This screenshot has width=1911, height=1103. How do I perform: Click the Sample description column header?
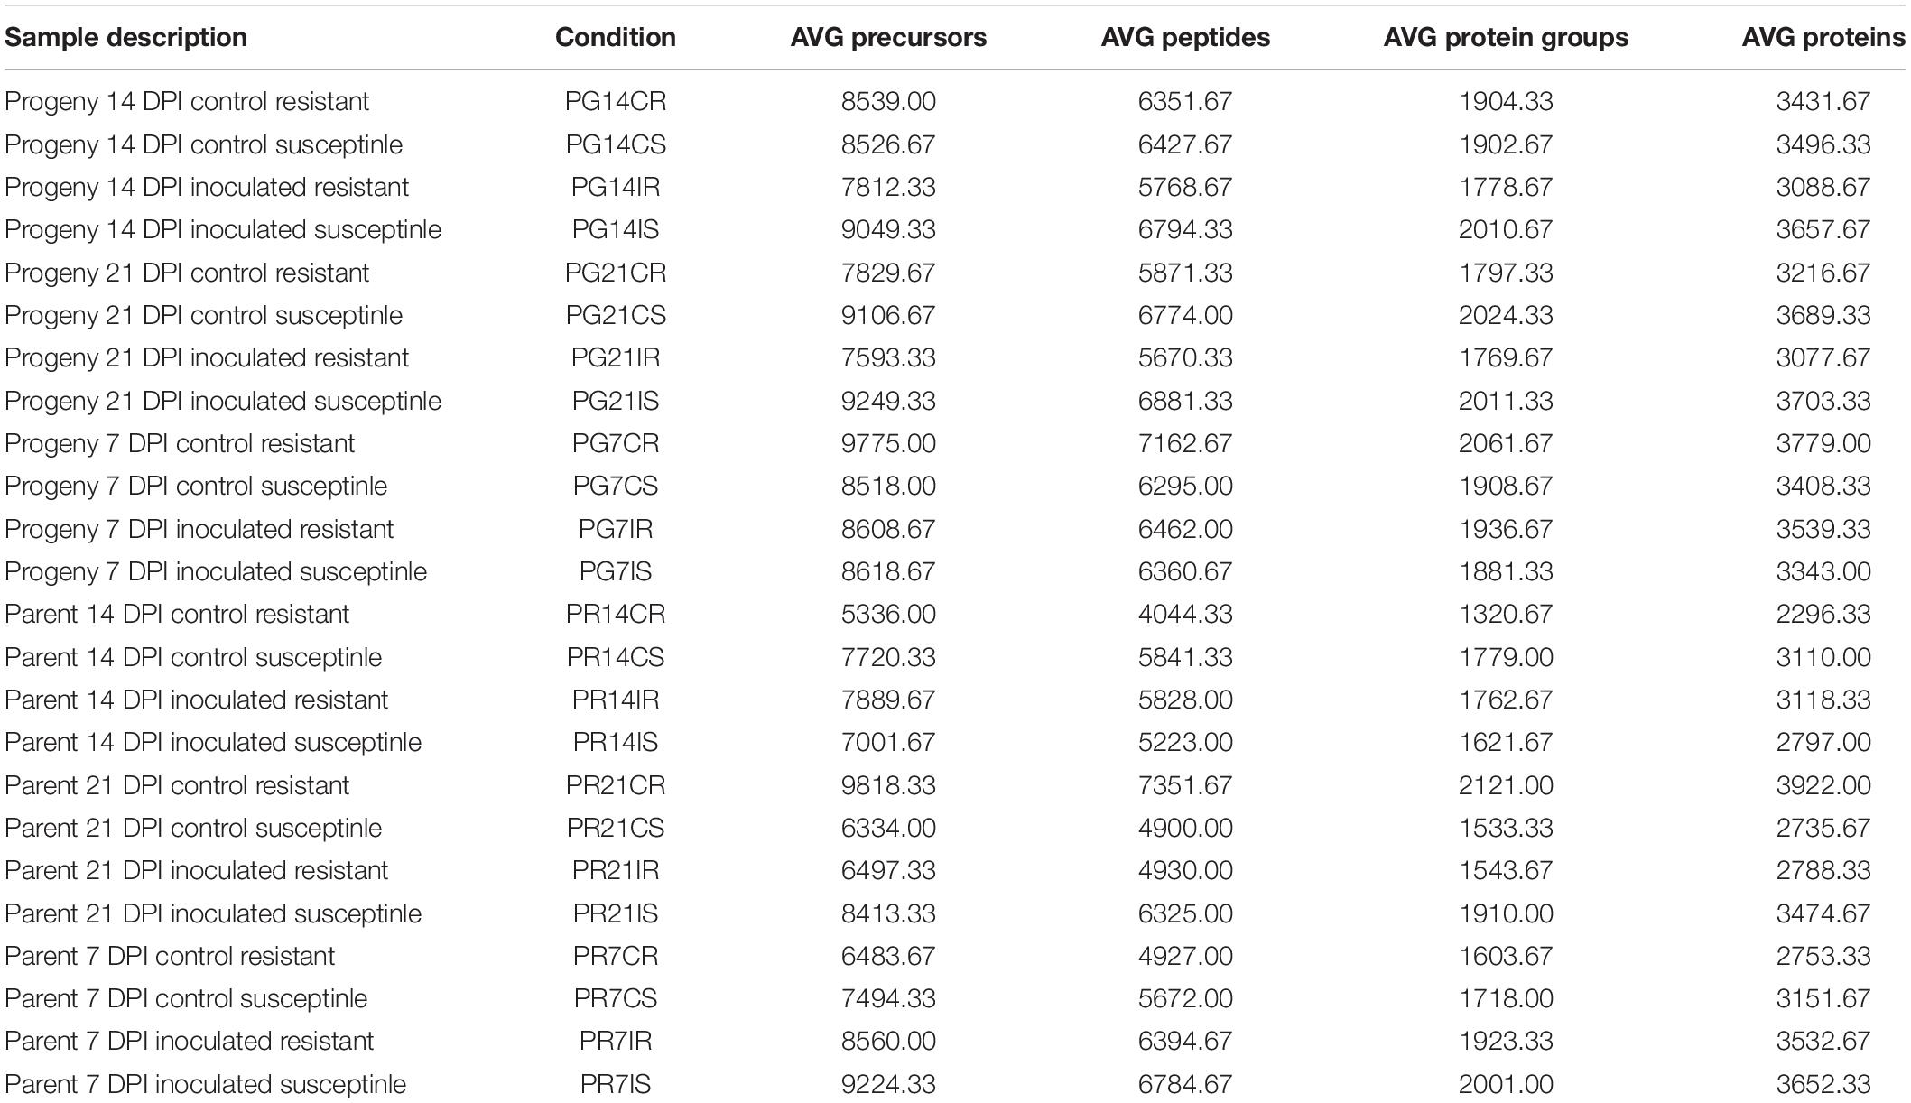125,37
